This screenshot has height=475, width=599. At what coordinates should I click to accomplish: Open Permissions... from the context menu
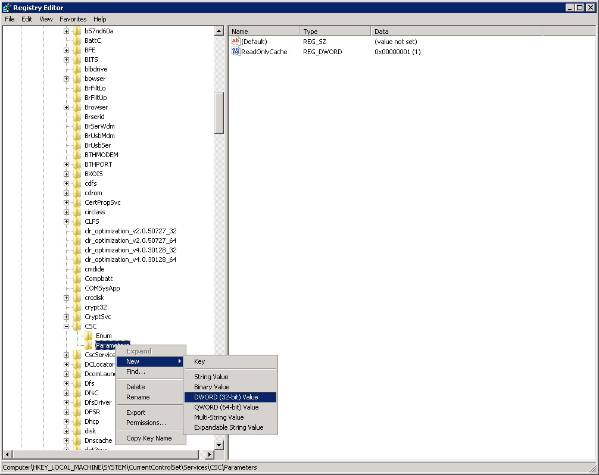click(151, 423)
